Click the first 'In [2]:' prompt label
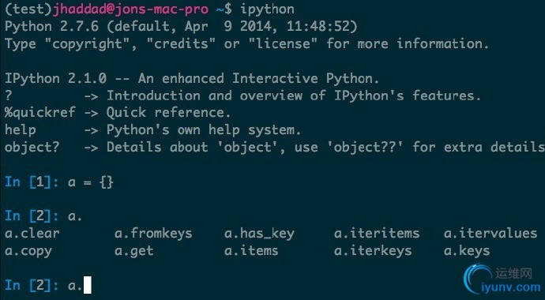This screenshot has width=545, height=300. [x=32, y=216]
